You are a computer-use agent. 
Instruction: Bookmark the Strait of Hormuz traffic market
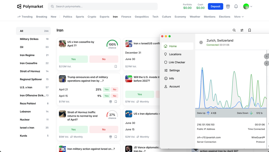(x=116, y=137)
